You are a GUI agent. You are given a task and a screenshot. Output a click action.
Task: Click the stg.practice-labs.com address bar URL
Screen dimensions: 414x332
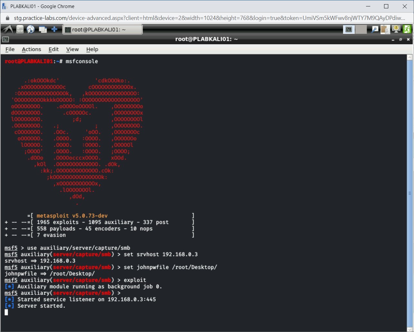(x=129, y=18)
